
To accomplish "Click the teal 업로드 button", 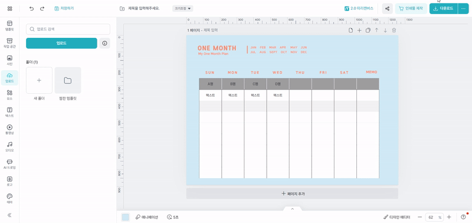I will [61, 43].
